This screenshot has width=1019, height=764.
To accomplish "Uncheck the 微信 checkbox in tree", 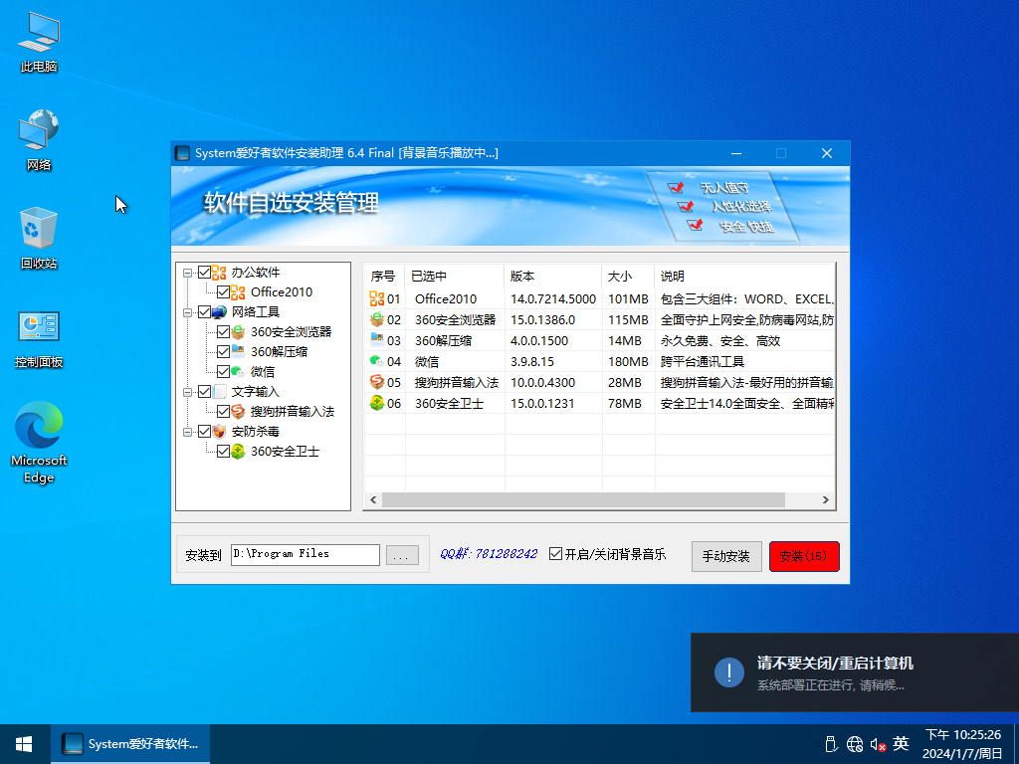I will pyautogui.click(x=223, y=372).
